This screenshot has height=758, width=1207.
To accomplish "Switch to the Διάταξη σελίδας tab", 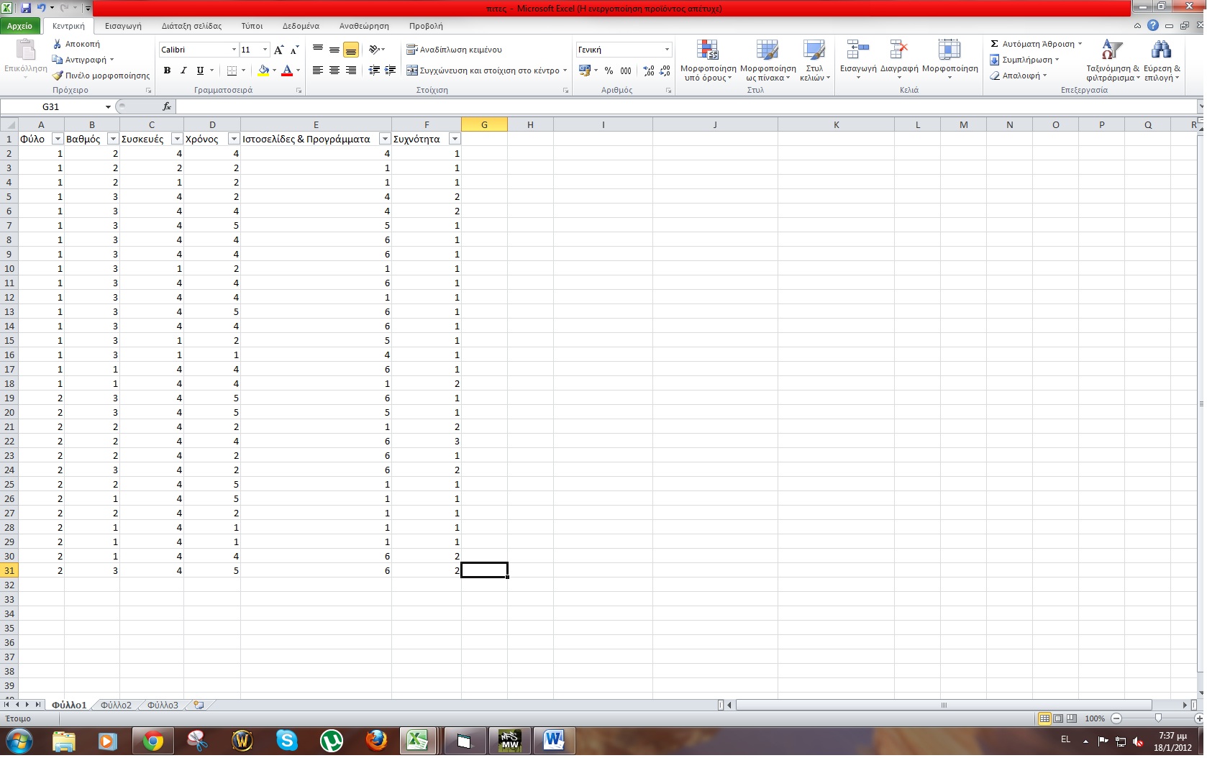I will pos(191,26).
